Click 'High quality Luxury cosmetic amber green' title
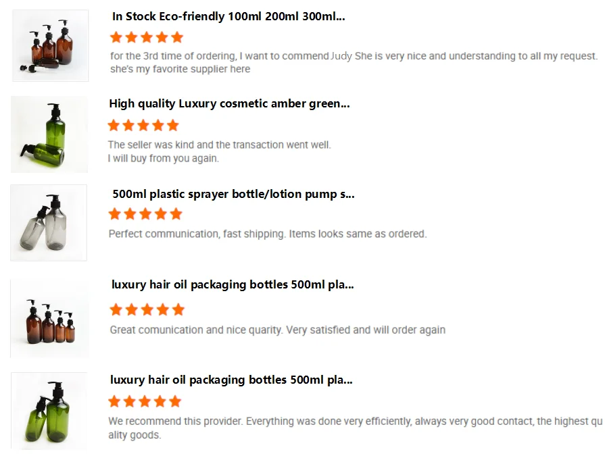This screenshot has width=605, height=458. (229, 104)
